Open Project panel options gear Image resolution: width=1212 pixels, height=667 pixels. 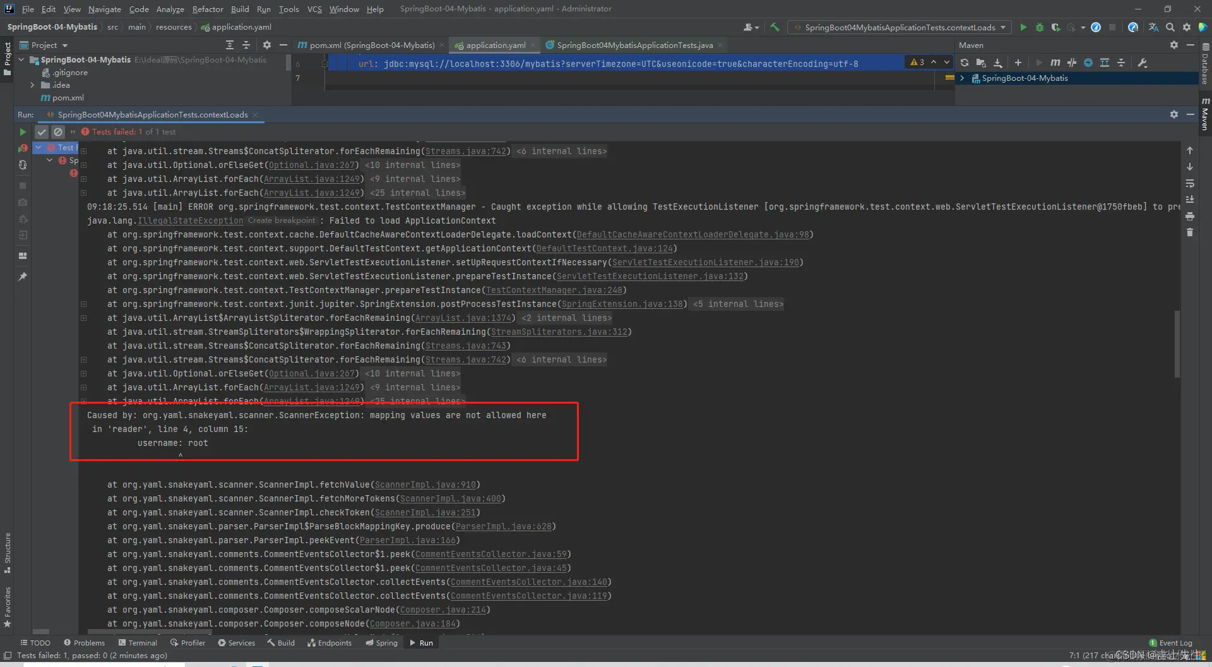click(x=266, y=45)
